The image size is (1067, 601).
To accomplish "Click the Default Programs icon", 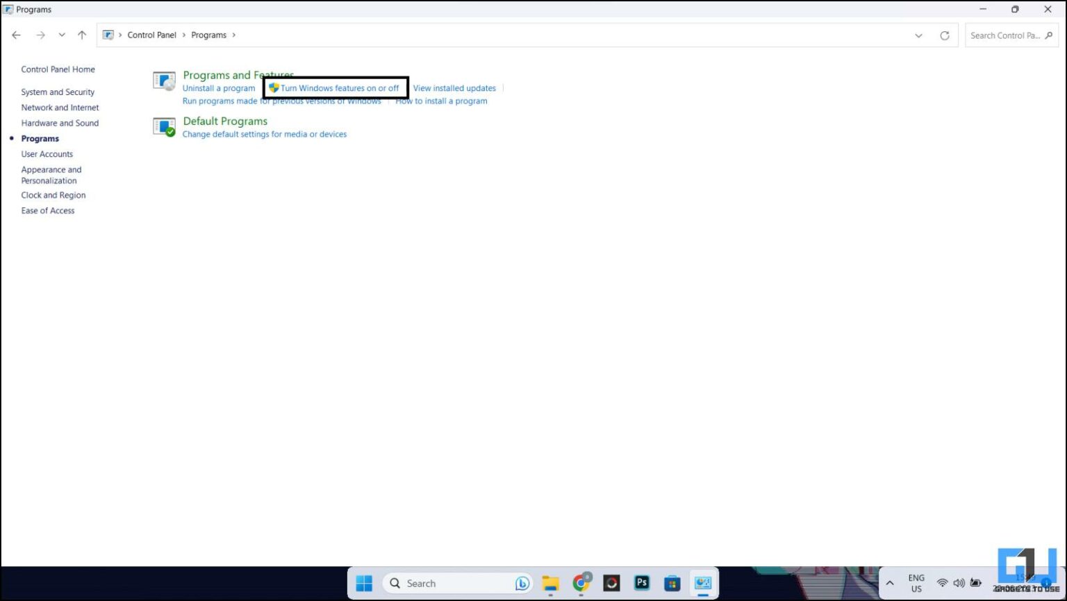I will pos(164,126).
